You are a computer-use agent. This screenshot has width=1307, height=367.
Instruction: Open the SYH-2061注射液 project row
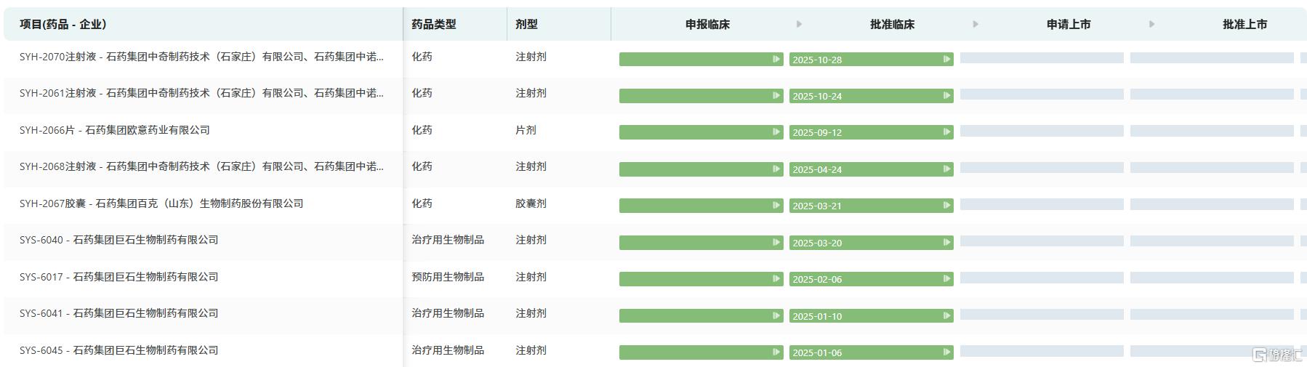[201, 93]
